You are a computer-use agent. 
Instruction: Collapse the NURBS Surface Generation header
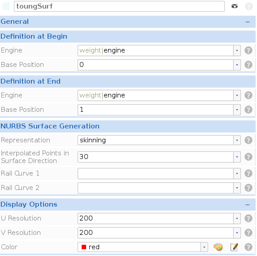coord(128,126)
